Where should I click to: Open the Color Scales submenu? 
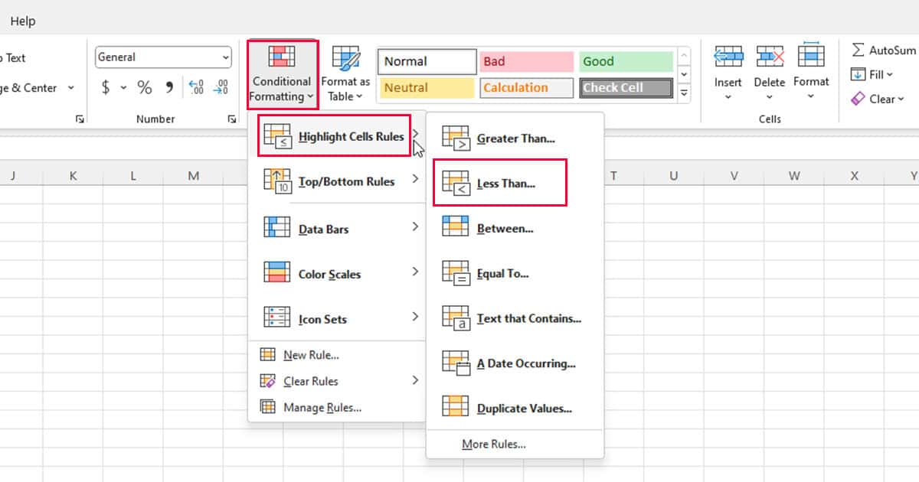point(338,273)
